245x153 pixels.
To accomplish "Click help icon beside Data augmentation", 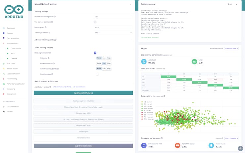I will click(x=50, y=53).
